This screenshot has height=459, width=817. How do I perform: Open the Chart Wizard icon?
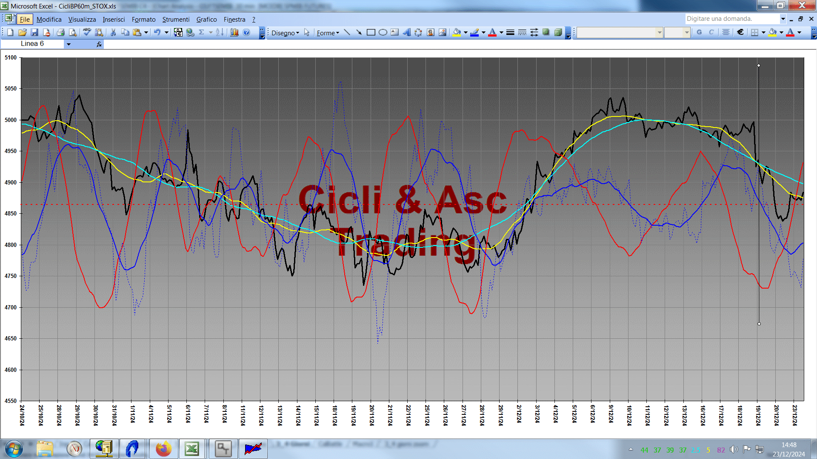(x=234, y=32)
